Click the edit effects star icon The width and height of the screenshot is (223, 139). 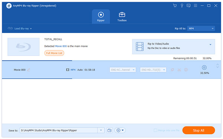[172, 70]
